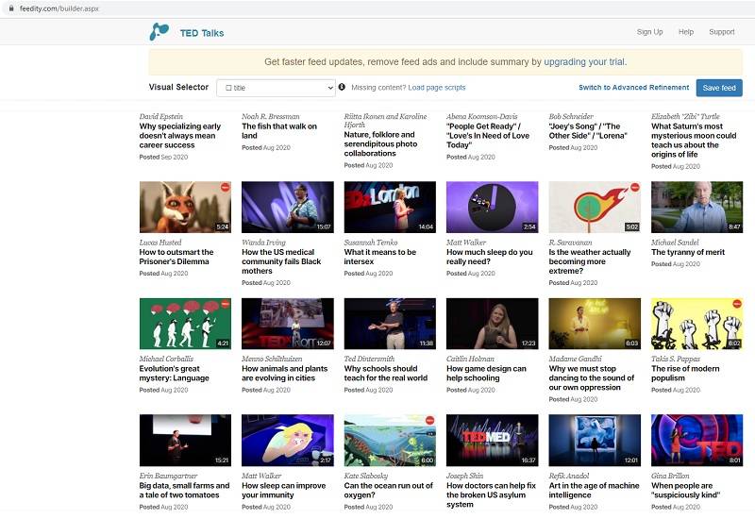Go to the Support page
This screenshot has height=519, width=755.
pyautogui.click(x=721, y=32)
